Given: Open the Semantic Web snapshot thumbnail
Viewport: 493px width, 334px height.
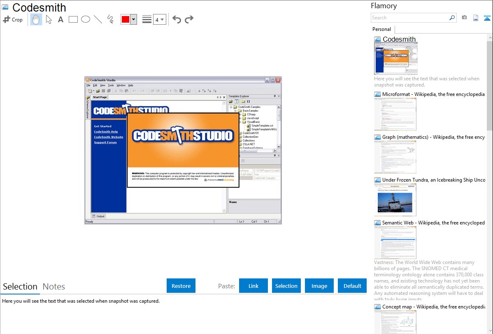Looking at the screenshot, I should click(395, 243).
